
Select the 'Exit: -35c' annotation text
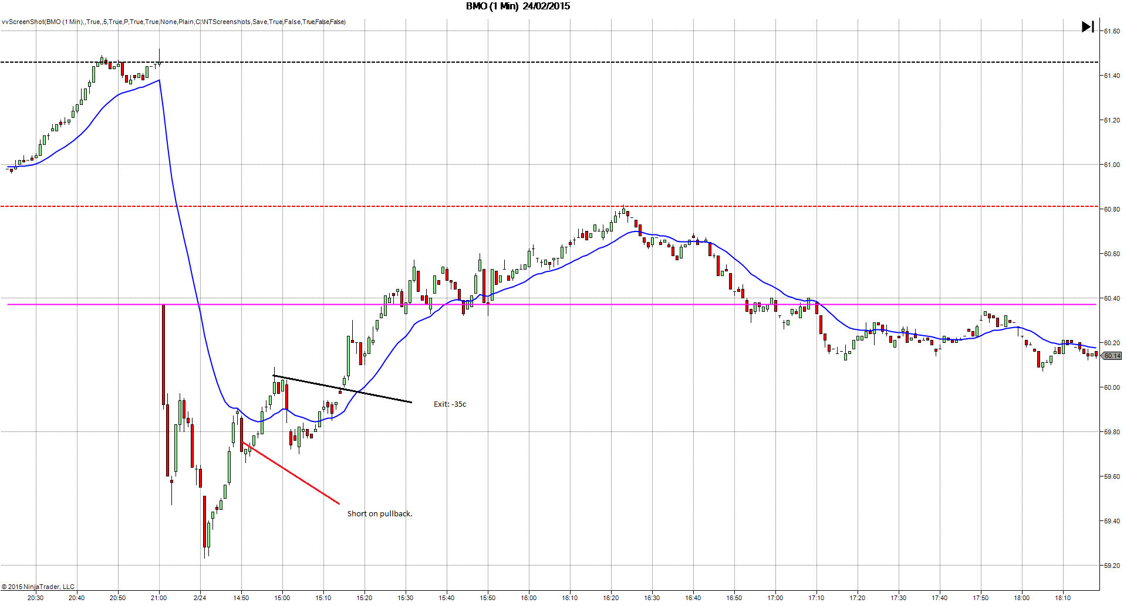point(450,404)
